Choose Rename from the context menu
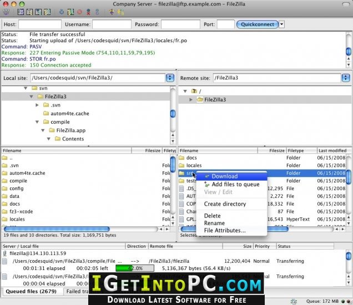 coord(231,223)
